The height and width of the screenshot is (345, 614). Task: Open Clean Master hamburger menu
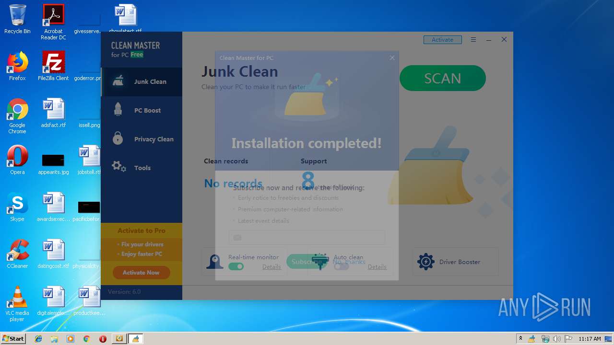[473, 40]
